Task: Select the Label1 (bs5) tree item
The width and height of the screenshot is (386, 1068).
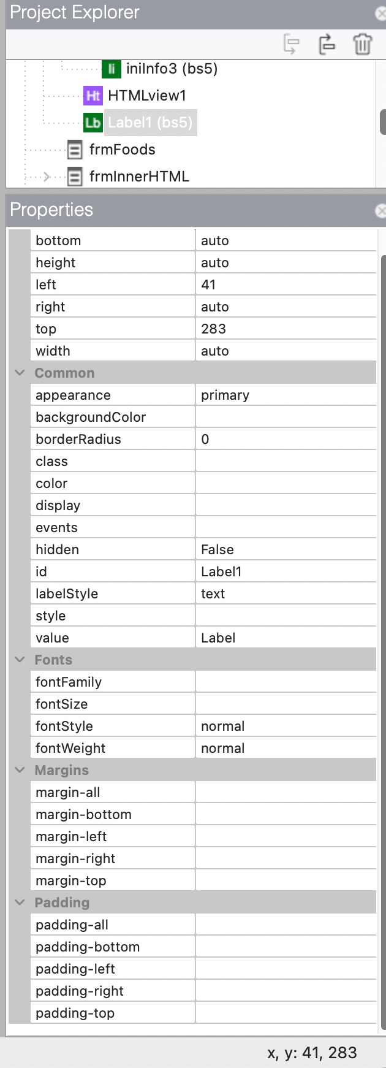Action: point(150,123)
